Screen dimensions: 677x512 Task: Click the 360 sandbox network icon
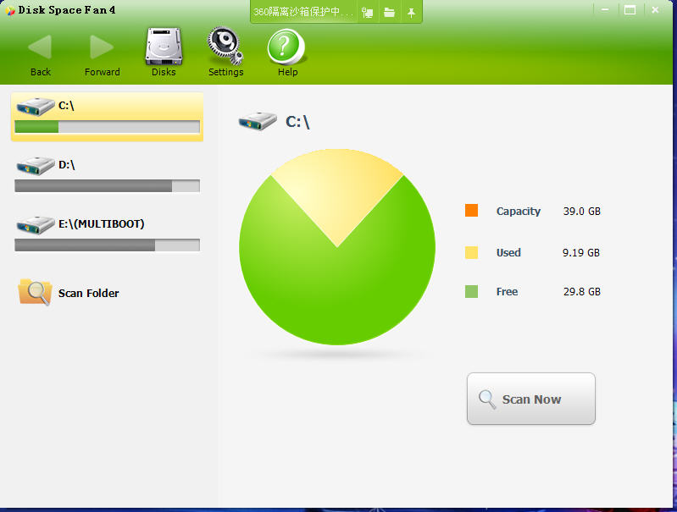coord(368,13)
